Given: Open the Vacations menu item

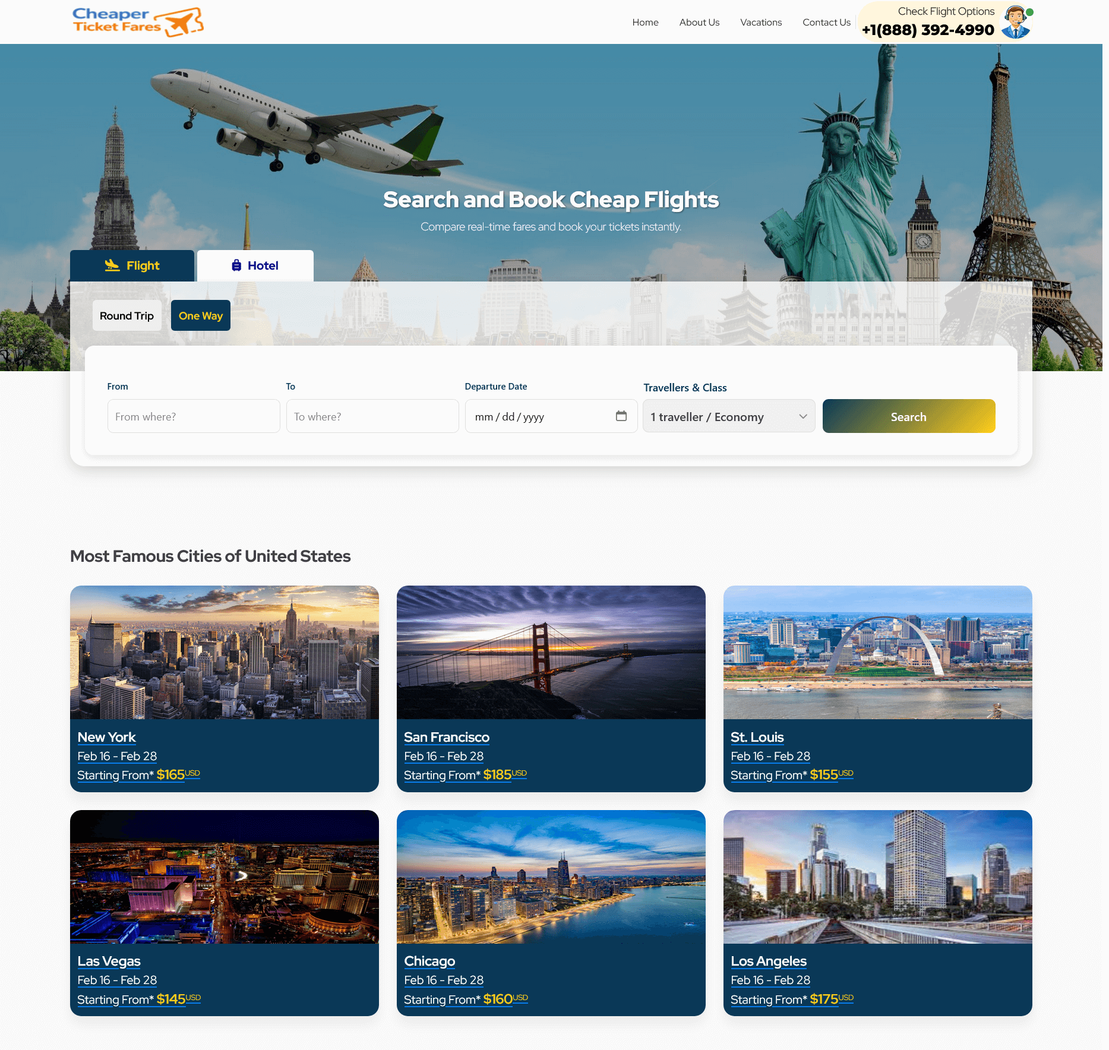Looking at the screenshot, I should [761, 22].
